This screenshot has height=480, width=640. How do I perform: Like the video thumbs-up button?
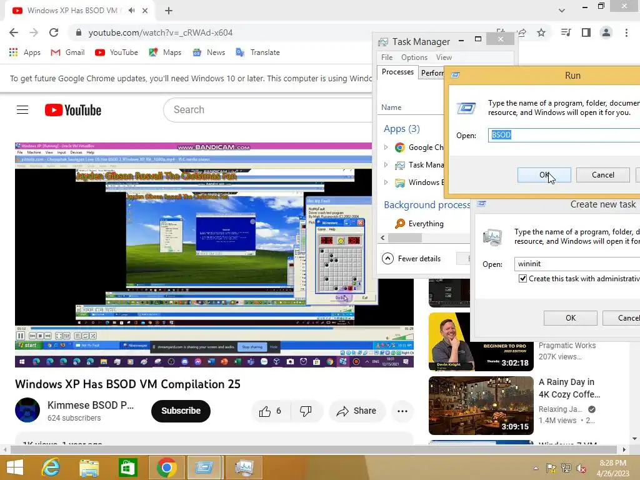click(x=270, y=411)
